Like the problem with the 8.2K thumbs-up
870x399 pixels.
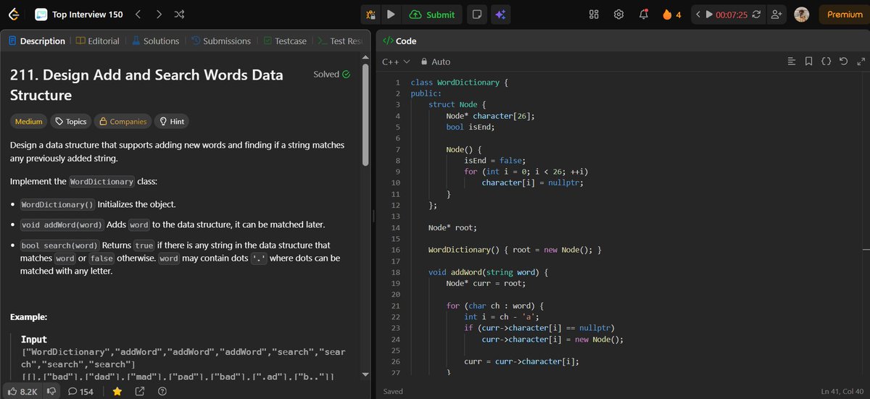point(22,392)
